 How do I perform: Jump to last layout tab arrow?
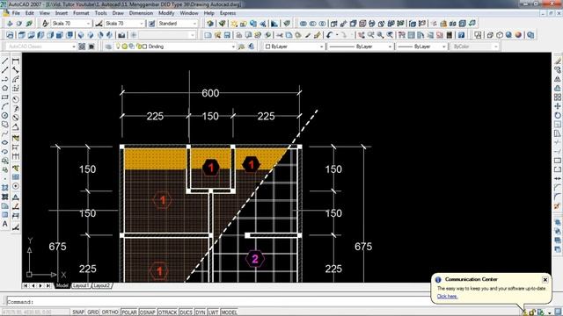[x=48, y=285]
